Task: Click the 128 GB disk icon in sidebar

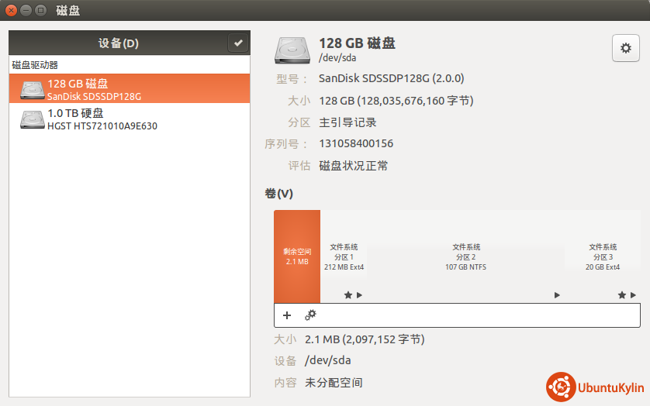Action: click(32, 90)
